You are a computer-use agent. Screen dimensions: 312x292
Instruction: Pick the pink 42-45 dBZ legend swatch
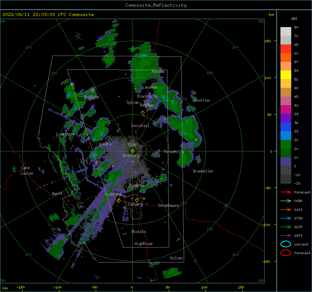pyautogui.click(x=286, y=101)
